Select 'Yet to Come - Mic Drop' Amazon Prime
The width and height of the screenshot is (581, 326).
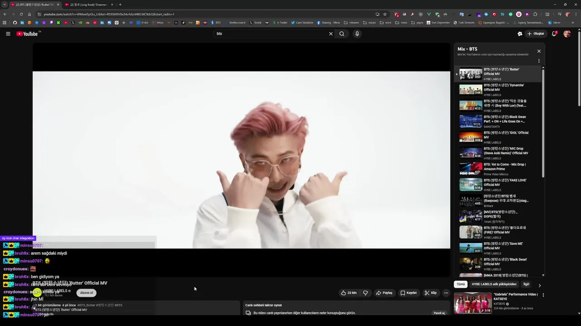click(x=498, y=169)
